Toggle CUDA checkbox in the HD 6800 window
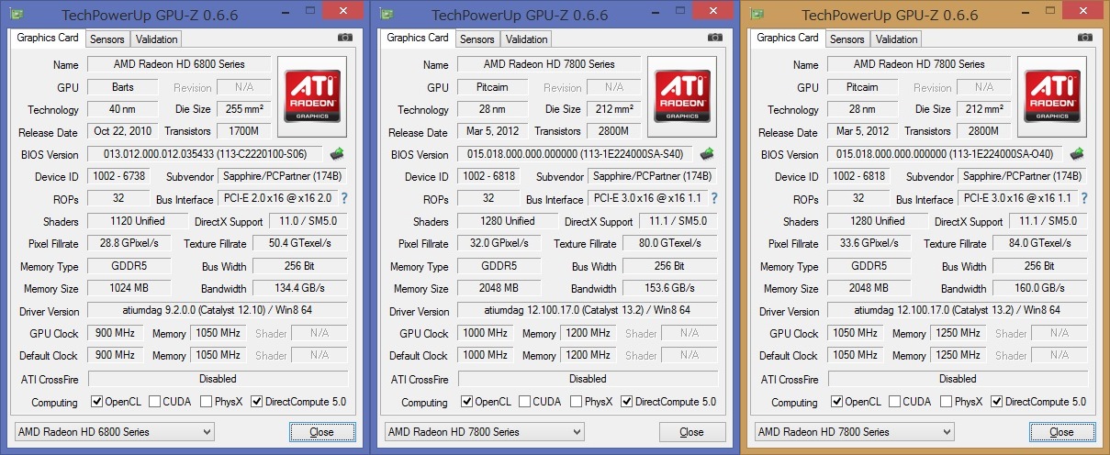Screen dimensions: 1110x455 pyautogui.click(x=155, y=402)
